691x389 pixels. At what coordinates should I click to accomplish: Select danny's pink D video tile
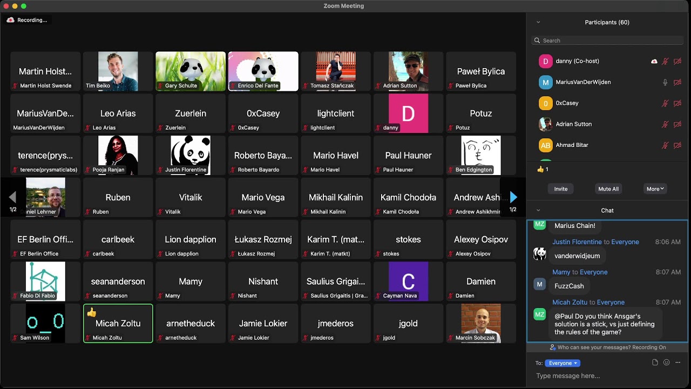(408, 113)
